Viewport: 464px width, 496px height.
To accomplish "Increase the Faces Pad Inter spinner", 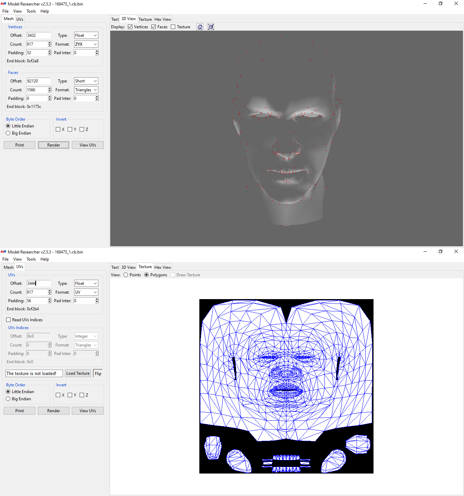I will (x=97, y=97).
